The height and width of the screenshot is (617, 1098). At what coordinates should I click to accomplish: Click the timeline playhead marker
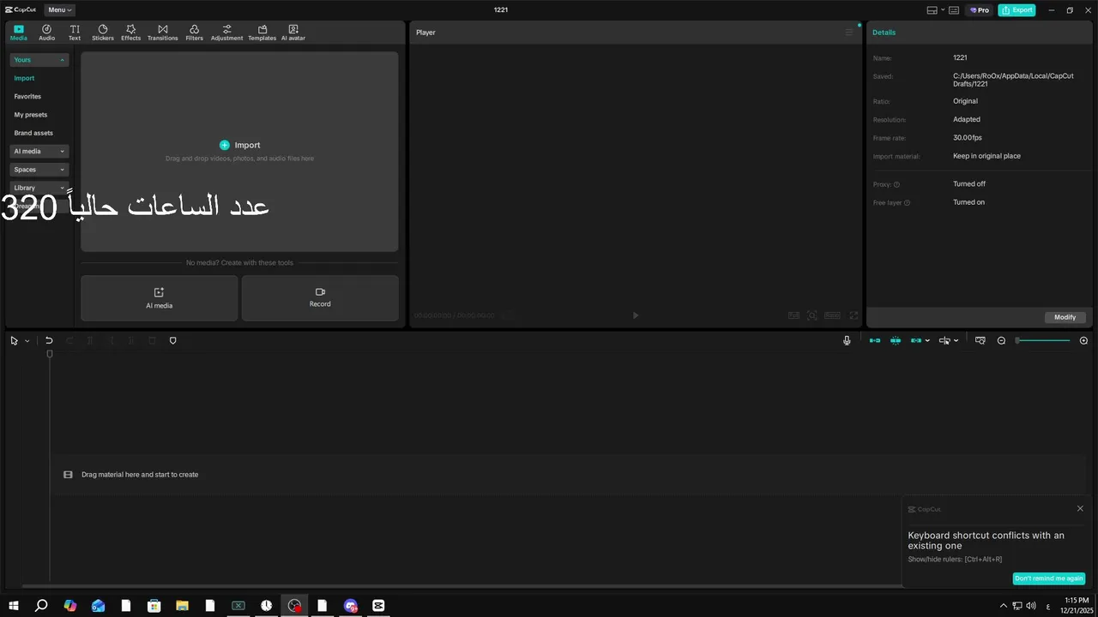pyautogui.click(x=50, y=354)
